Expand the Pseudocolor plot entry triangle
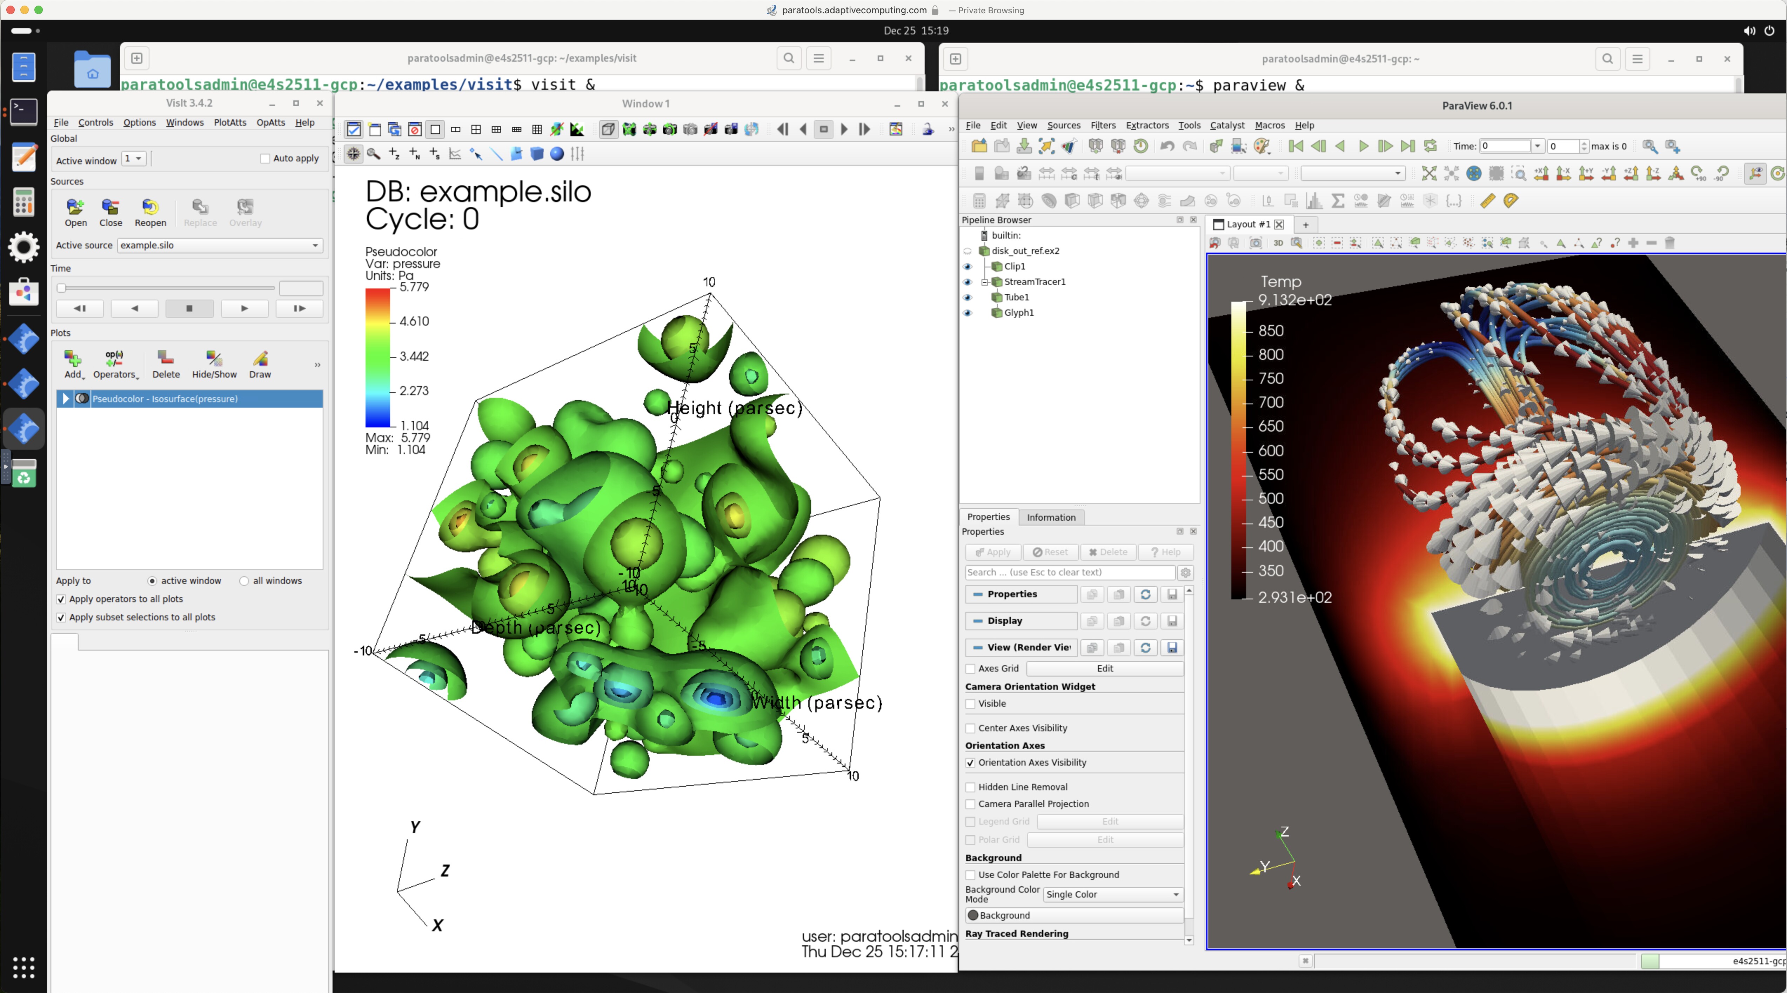 [x=66, y=399]
